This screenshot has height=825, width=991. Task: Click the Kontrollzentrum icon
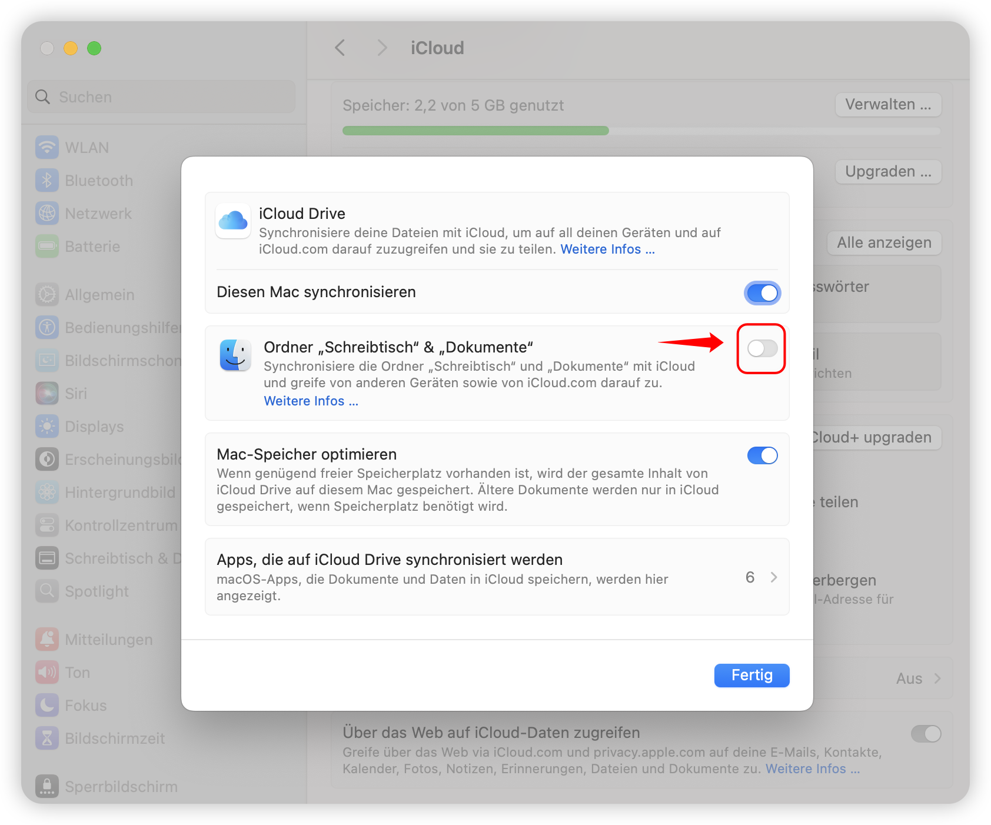47,525
